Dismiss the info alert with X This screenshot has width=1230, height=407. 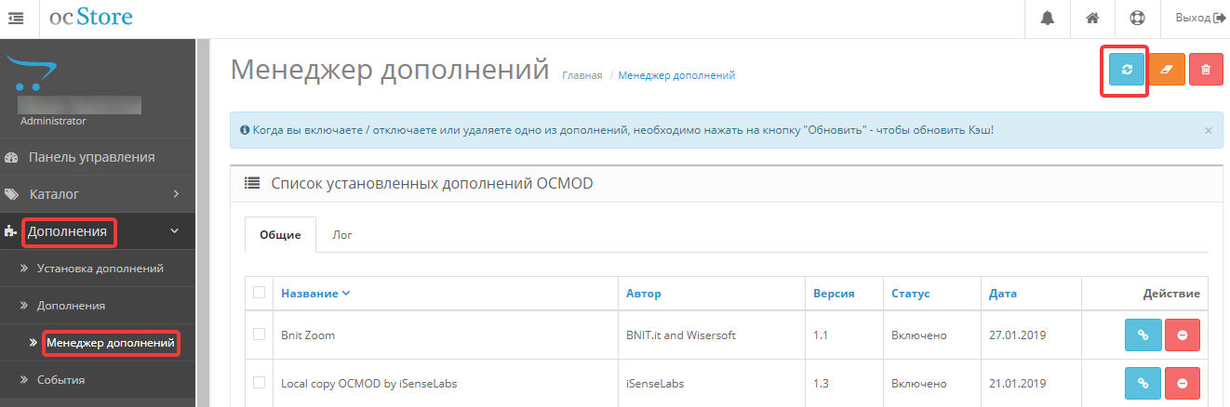[x=1209, y=131]
